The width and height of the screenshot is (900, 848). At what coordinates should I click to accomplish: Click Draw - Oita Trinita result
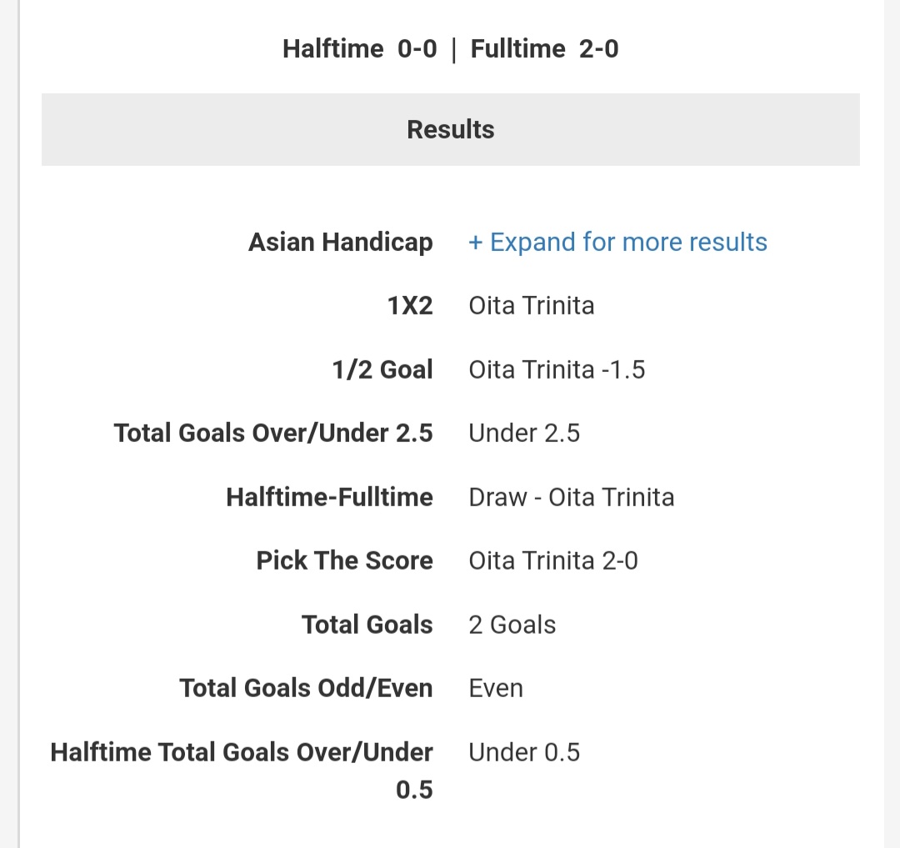point(571,497)
